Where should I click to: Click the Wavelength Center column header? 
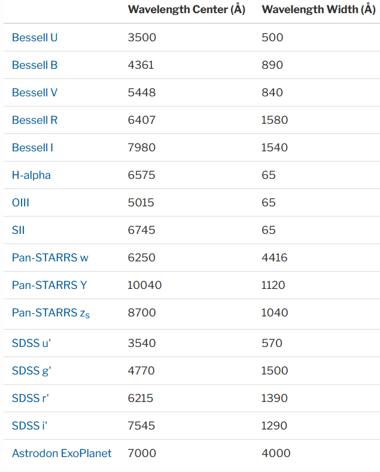[x=186, y=10]
